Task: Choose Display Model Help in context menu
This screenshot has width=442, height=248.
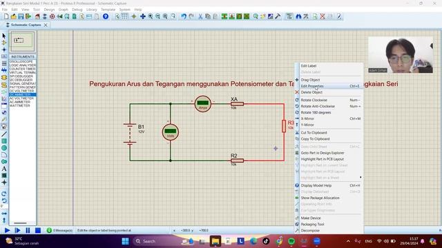Action: click(x=329, y=185)
